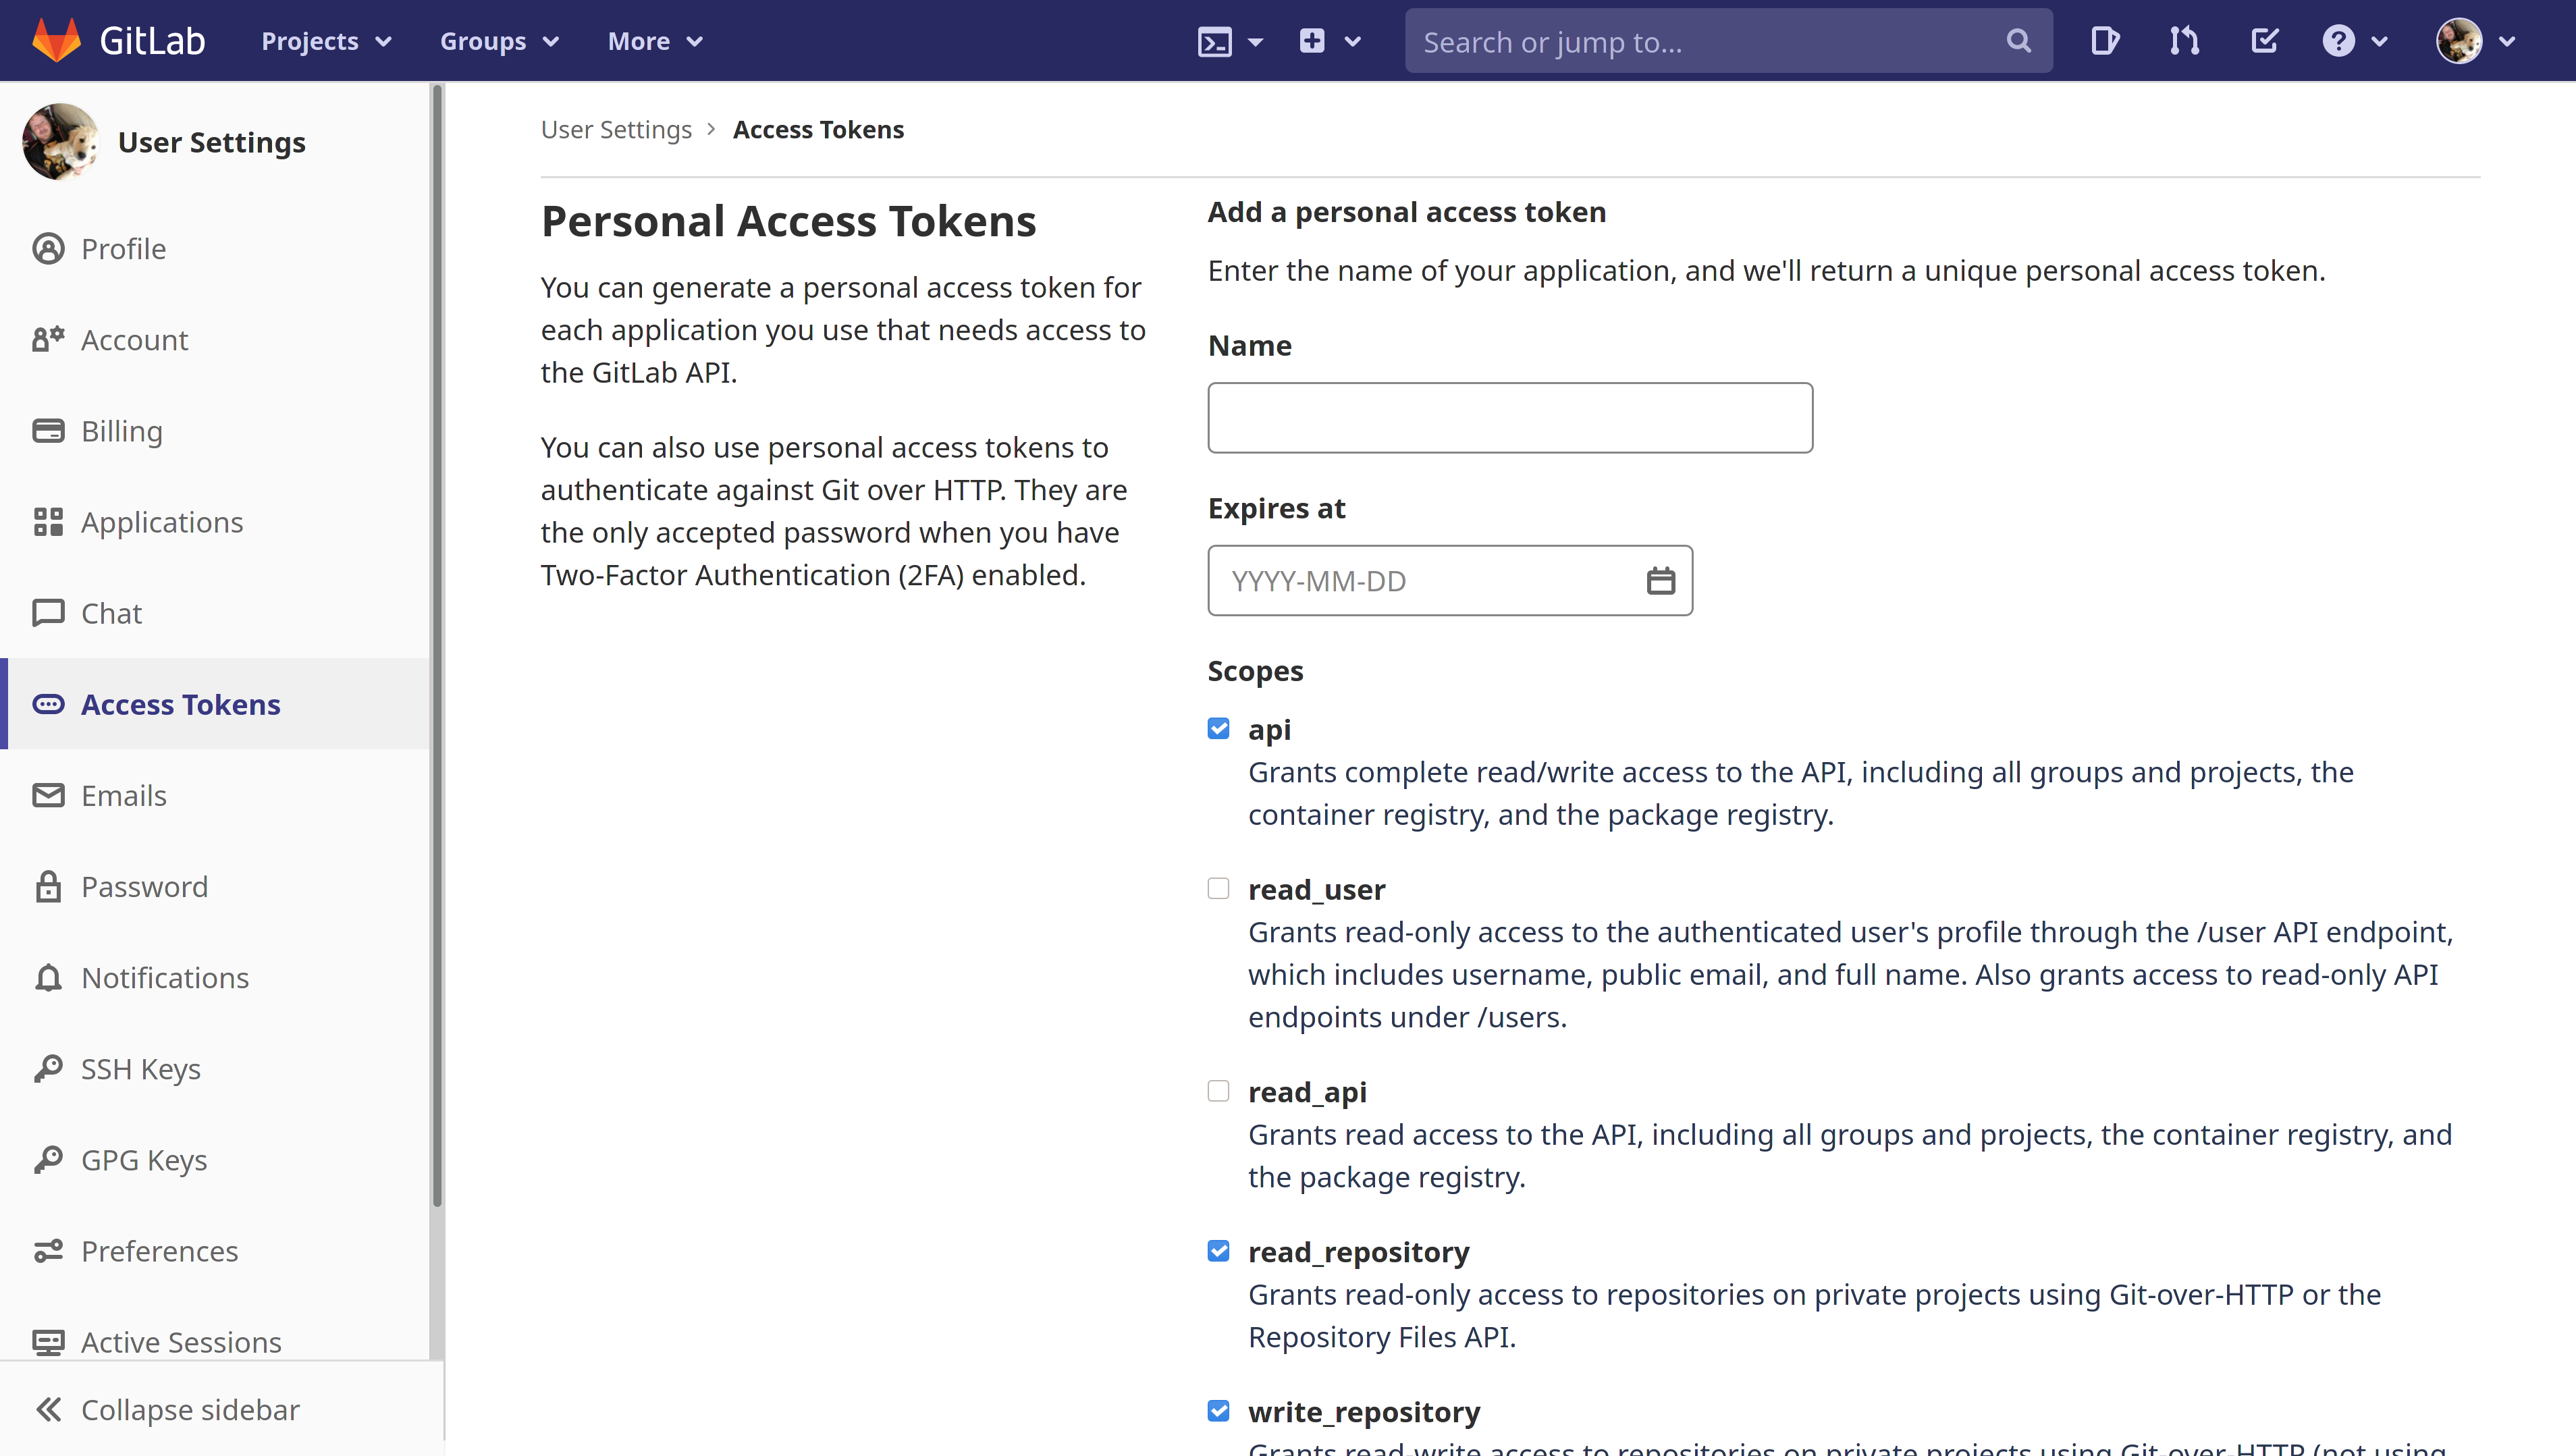Click the user profile avatar icon
The height and width of the screenshot is (1456, 2576).
tap(2461, 41)
